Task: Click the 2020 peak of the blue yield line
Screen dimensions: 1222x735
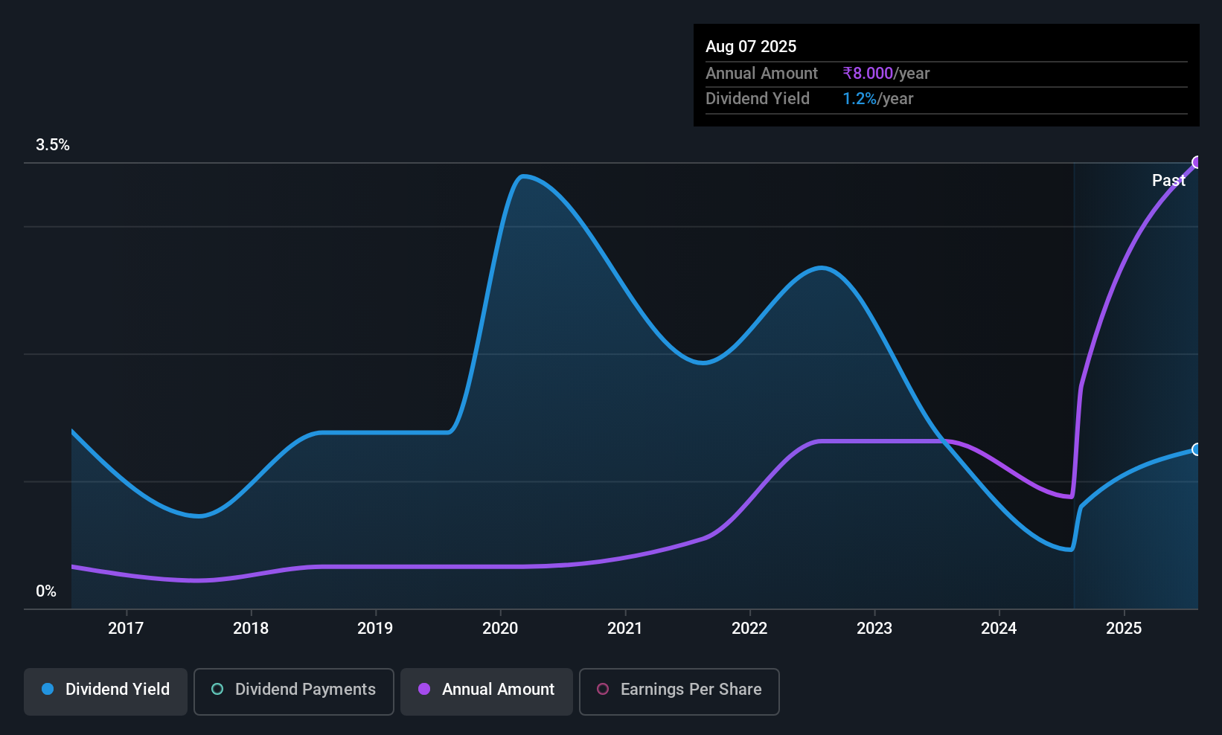Action: click(x=523, y=176)
